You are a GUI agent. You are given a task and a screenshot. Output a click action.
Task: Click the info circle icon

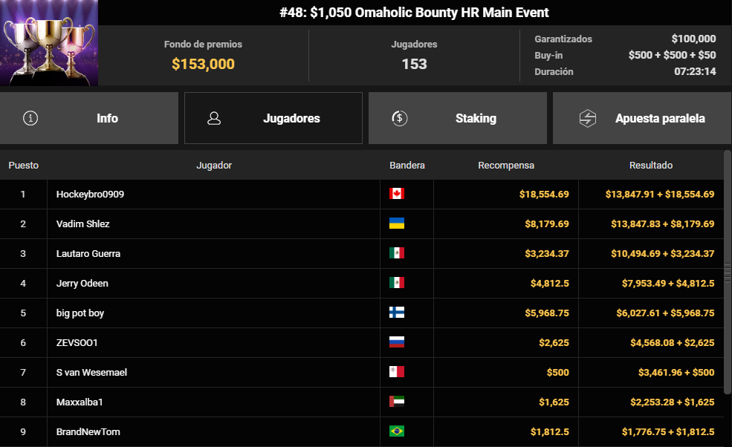click(30, 118)
